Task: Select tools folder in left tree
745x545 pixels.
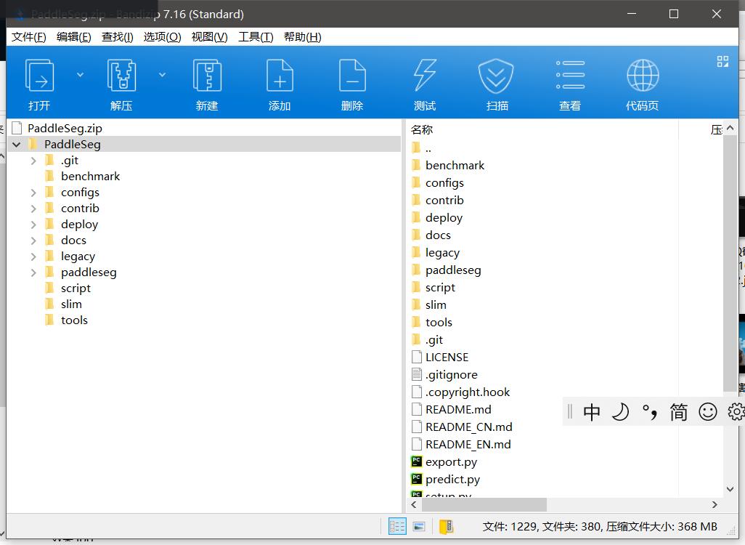Action: point(74,320)
